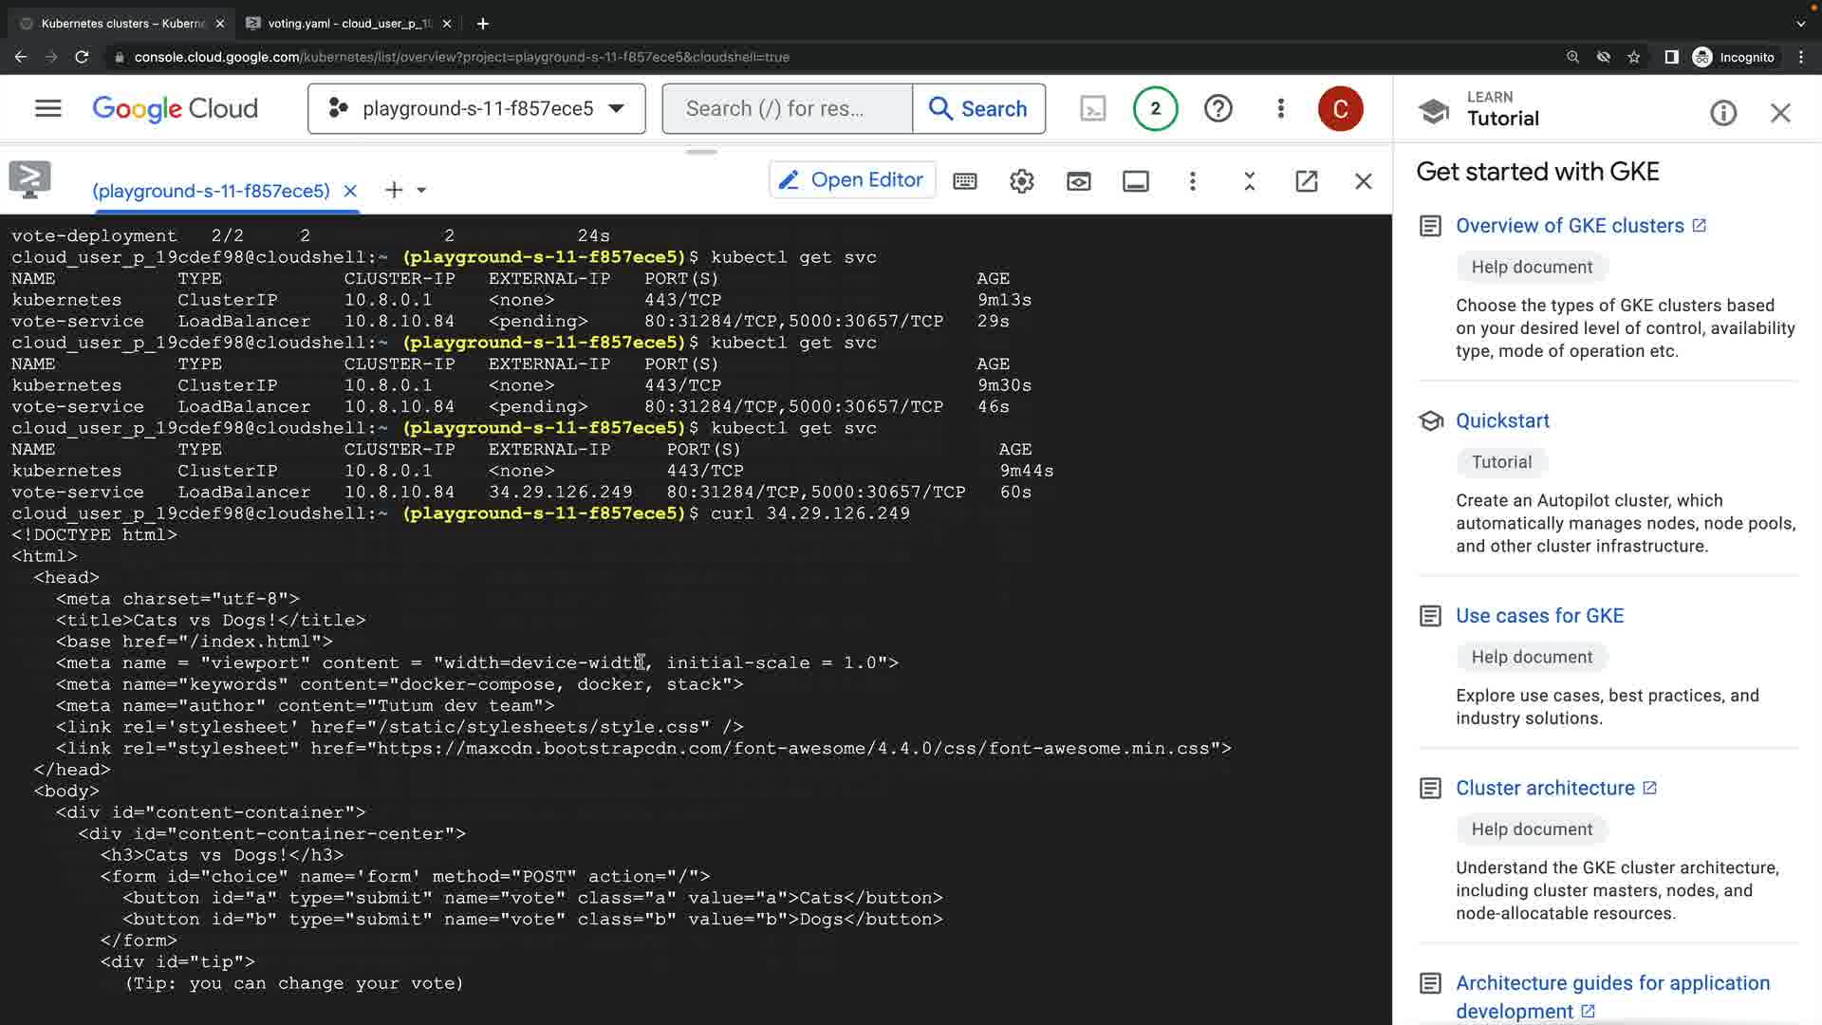Toggle the on-screen keyboard icon in Cloud Shell
Image resolution: width=1822 pixels, height=1025 pixels.
coord(965,181)
